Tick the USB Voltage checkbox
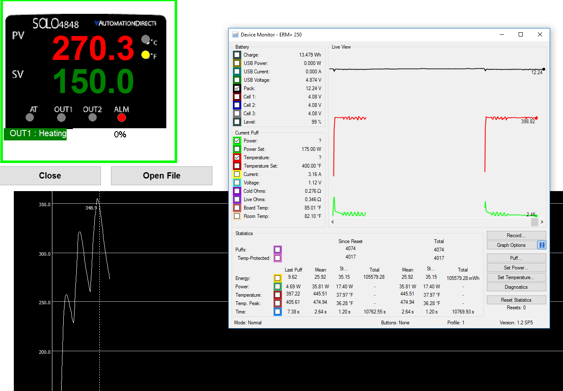The height and width of the screenshot is (391, 563). (237, 80)
